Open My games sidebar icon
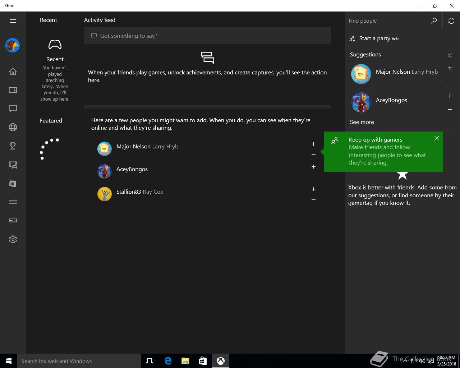Screen dimensions: 460x368 (13, 90)
